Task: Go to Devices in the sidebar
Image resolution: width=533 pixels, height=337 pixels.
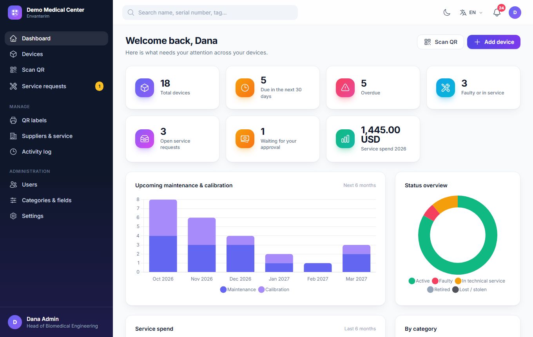Action: click(x=56, y=54)
